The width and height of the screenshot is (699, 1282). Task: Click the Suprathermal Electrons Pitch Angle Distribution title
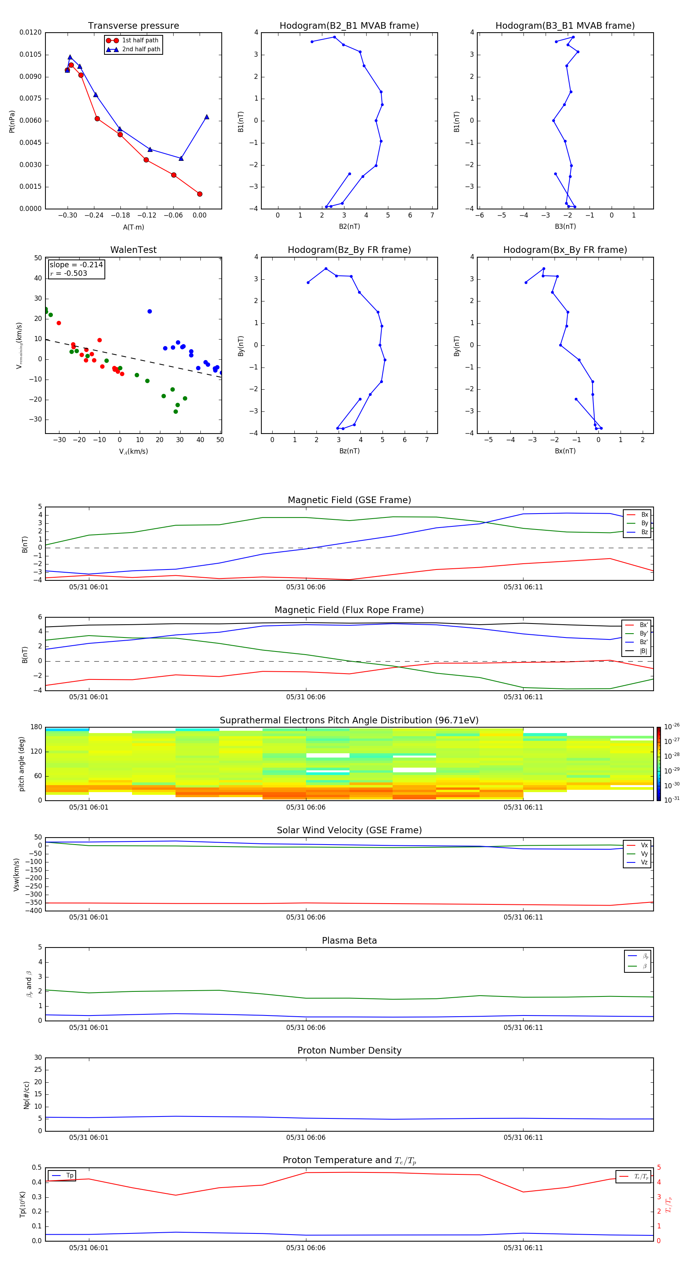349,721
